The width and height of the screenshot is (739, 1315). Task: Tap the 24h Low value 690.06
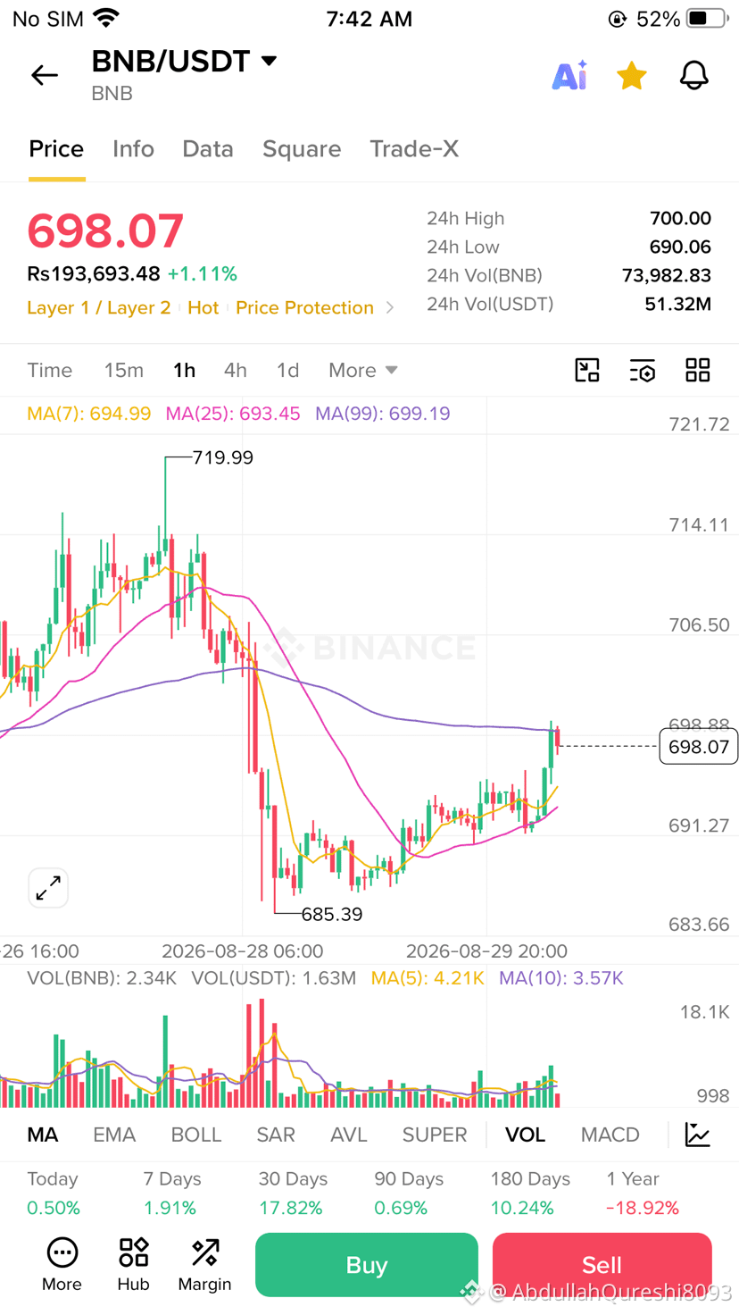click(x=680, y=247)
